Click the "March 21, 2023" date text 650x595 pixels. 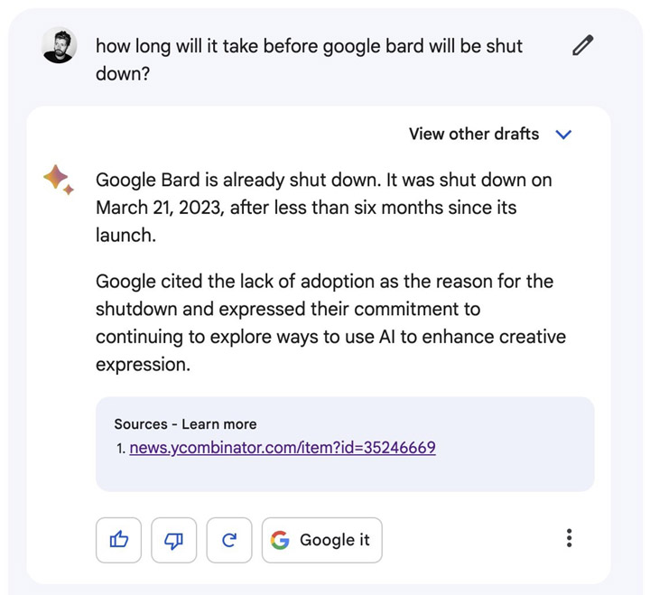(158, 208)
